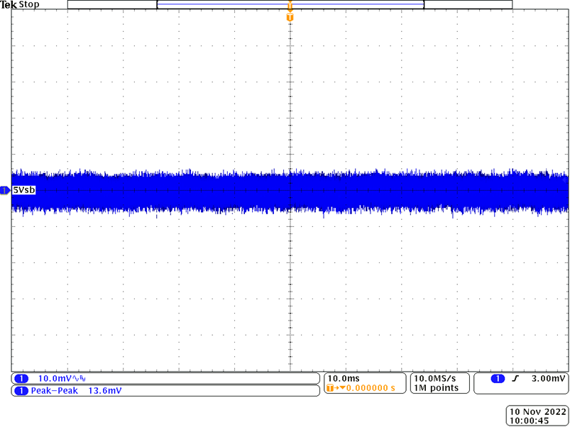570x427 pixels.
Task: Click the orange trigger position marker T
Action: (x=290, y=18)
